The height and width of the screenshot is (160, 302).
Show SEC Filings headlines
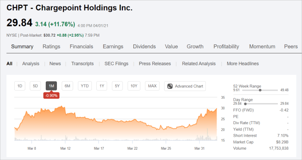coord(116,64)
